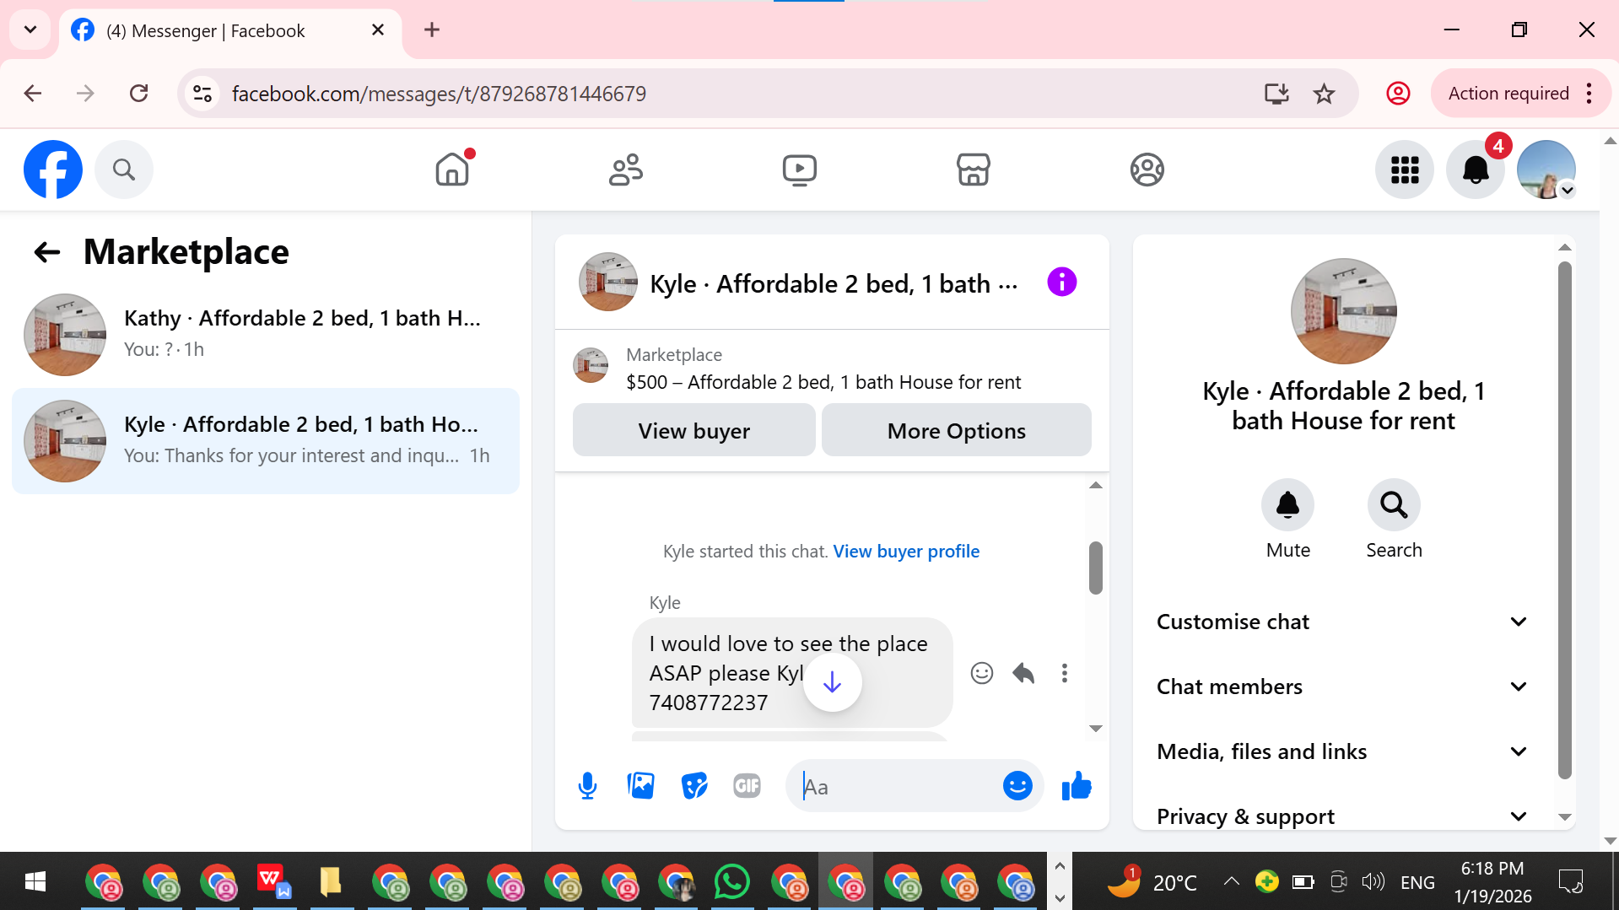View site information icon in address bar
The width and height of the screenshot is (1619, 910).
(x=202, y=94)
